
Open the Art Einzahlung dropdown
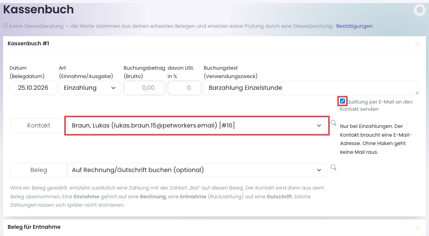click(x=90, y=88)
